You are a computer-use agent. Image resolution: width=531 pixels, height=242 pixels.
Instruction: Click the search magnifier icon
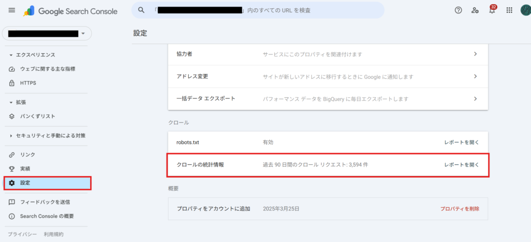142,10
